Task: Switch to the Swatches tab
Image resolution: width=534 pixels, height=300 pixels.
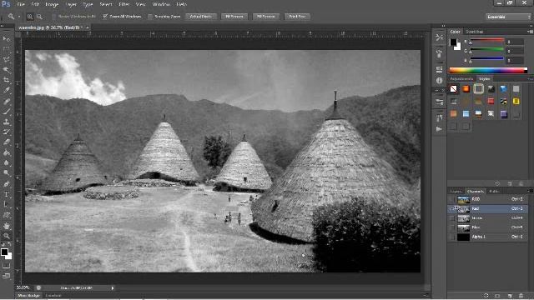Action: 475,32
